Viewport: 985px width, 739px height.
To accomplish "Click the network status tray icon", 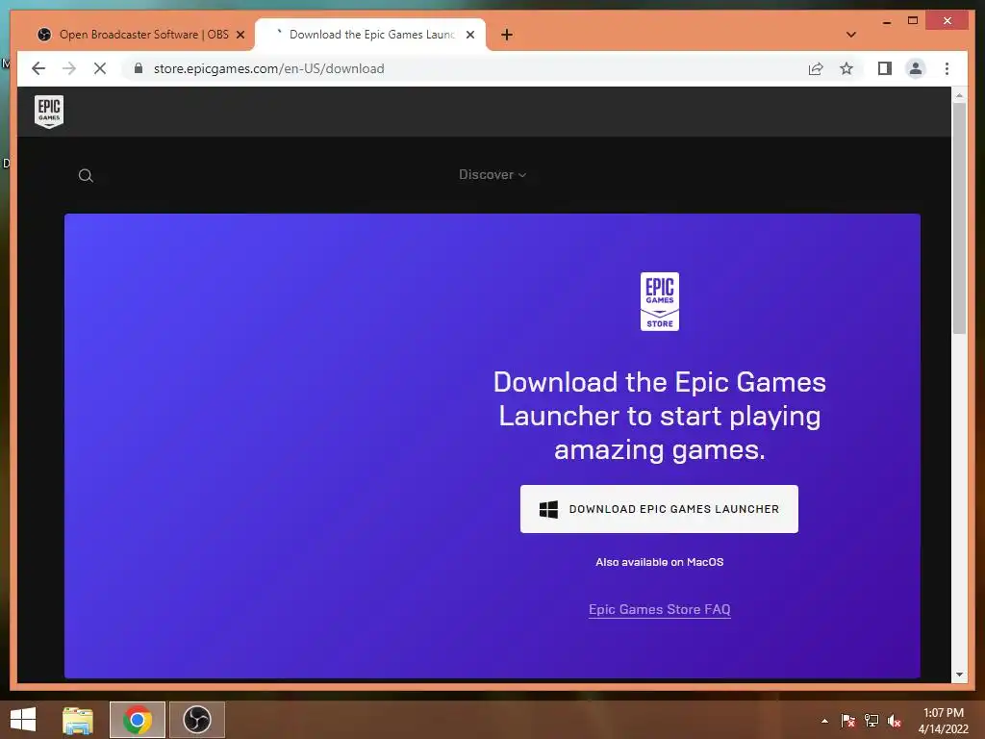I will [871, 721].
